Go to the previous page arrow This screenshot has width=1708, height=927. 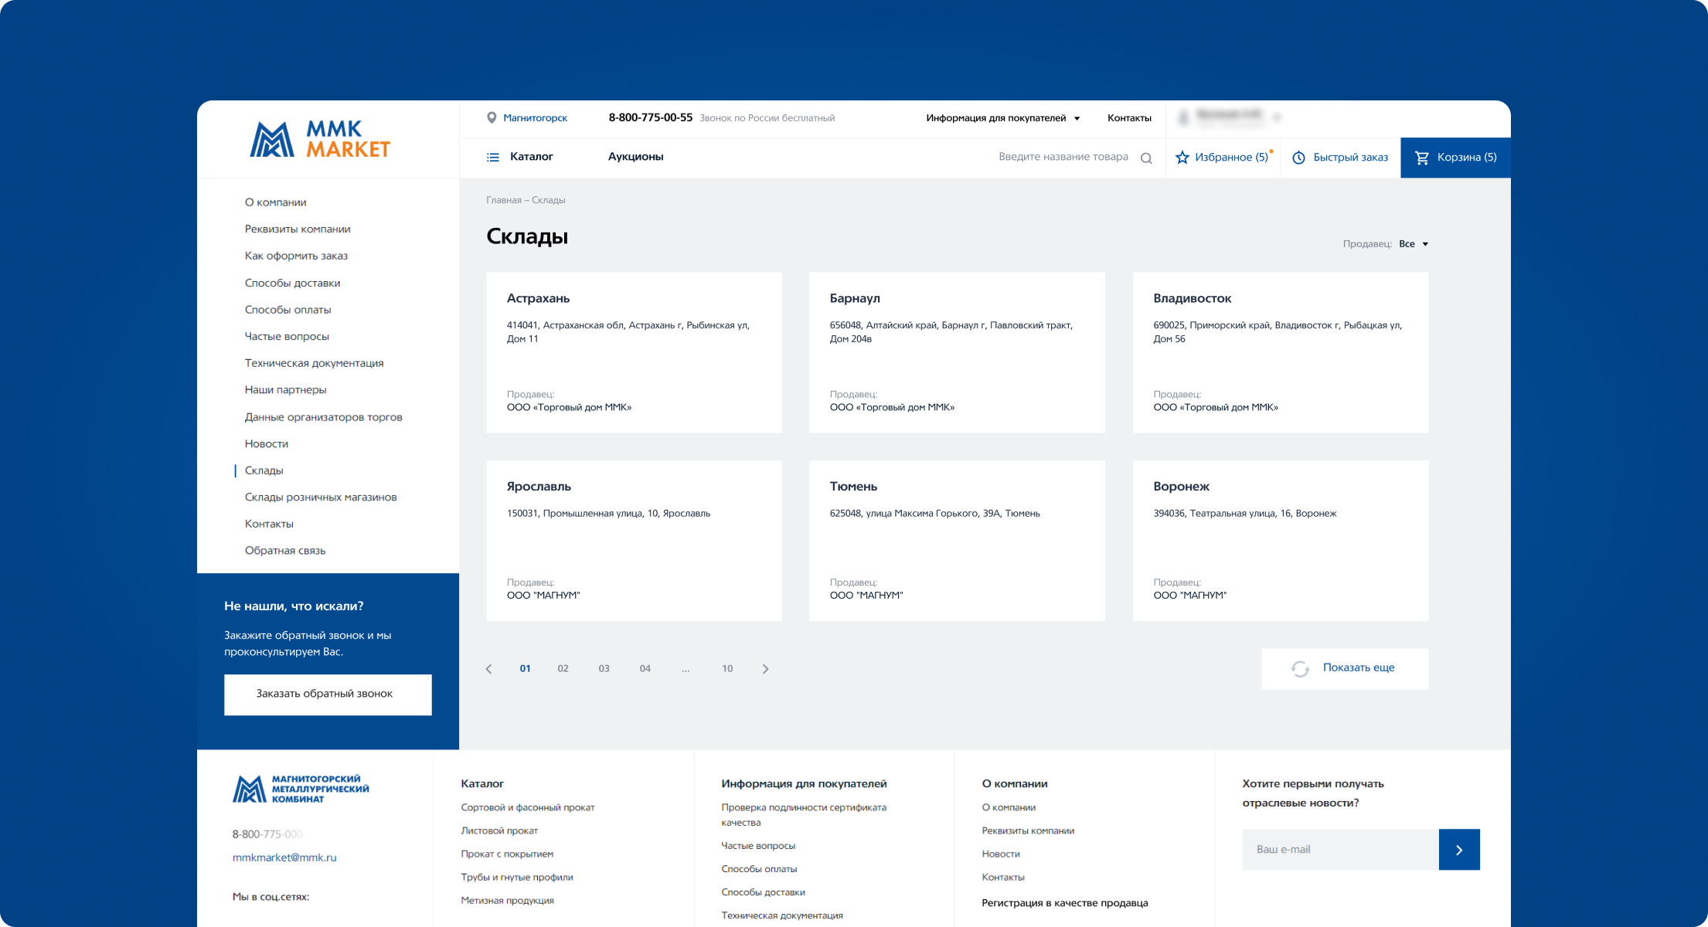pyautogui.click(x=488, y=669)
